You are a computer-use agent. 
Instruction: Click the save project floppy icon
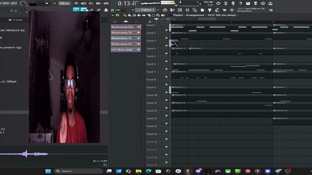click(248, 3)
